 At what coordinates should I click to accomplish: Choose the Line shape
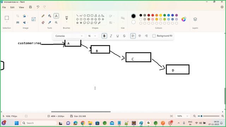click(77, 16)
